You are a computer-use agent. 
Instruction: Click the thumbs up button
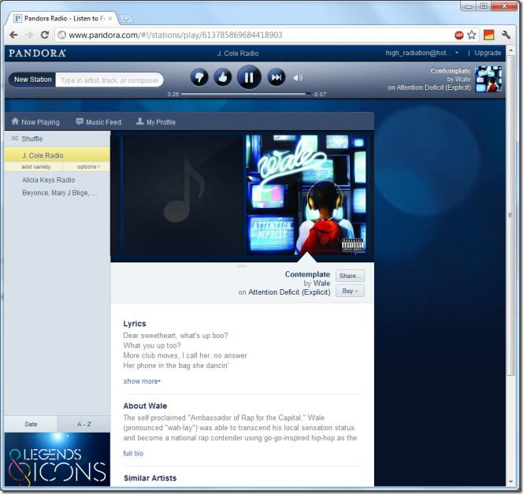pos(223,77)
